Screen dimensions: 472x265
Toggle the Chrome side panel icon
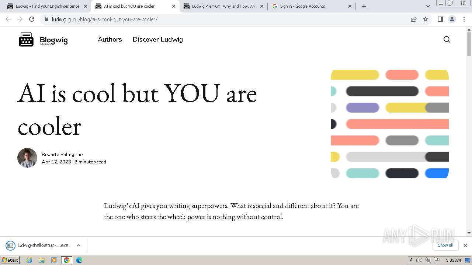440,19
